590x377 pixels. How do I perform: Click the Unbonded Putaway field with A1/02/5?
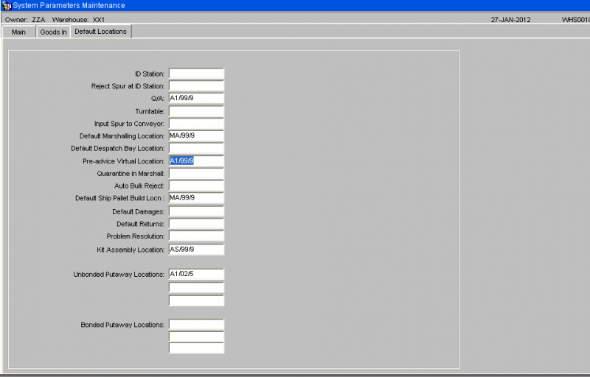tap(196, 274)
